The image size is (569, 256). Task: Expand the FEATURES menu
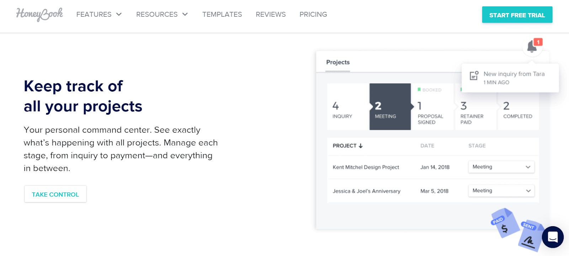99,15
